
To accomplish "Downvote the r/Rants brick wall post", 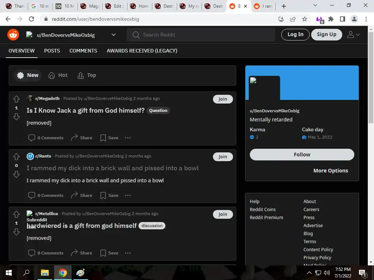I will 16,174.
